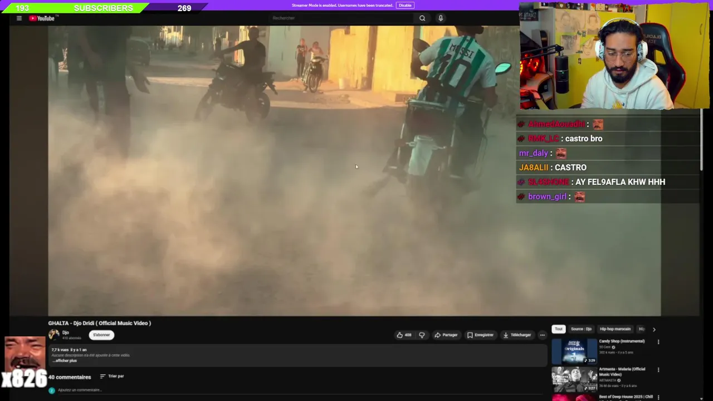Click mr_daly username in chat
This screenshot has height=401, width=713.
[x=534, y=153]
